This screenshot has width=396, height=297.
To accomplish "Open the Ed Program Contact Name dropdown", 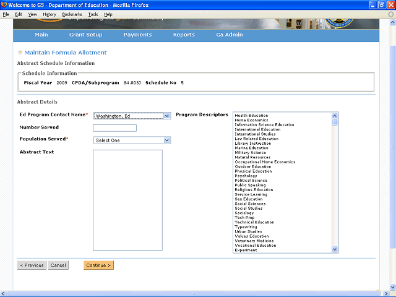I will (x=132, y=116).
